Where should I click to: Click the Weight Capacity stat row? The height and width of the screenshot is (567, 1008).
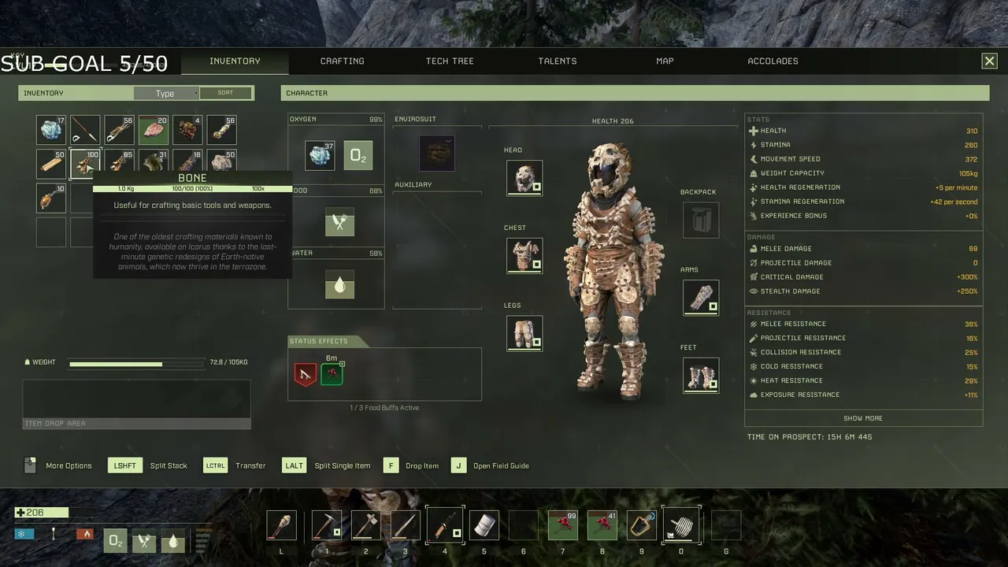pyautogui.click(x=863, y=173)
